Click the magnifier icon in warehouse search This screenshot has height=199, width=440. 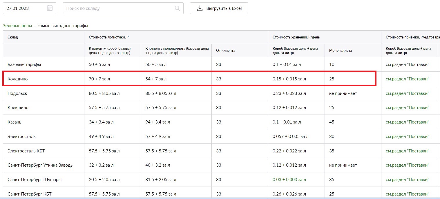(x=178, y=8)
